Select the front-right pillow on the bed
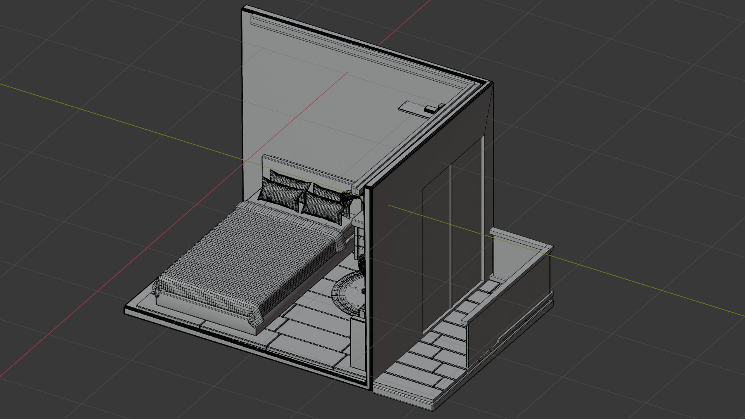The height and width of the screenshot is (419, 745). coord(323,208)
